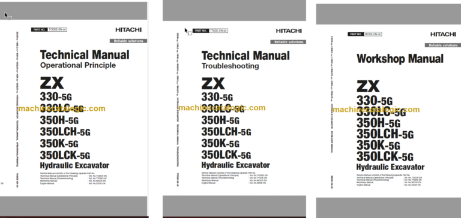Click part number TTDDE-EN-00 label
The width and height of the screenshot is (461, 218).
pos(210,31)
